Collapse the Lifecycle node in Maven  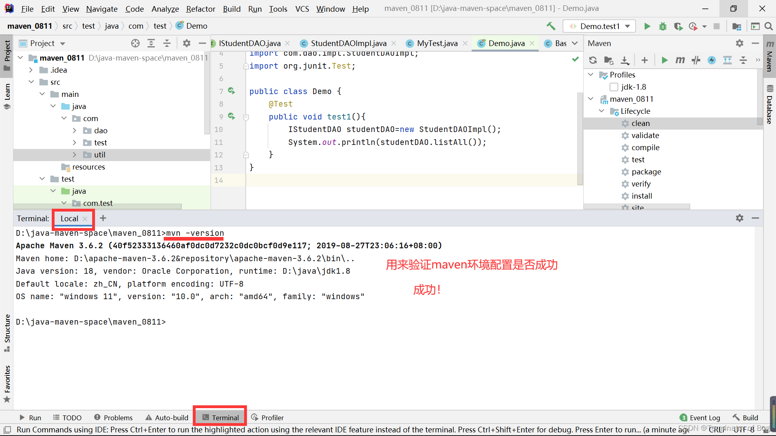601,111
